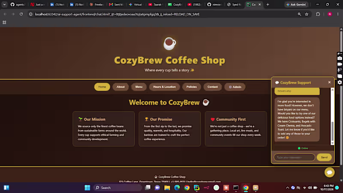This screenshot has width=343, height=193.
Task: Open PyCharm from the taskbar
Action: click(196, 187)
